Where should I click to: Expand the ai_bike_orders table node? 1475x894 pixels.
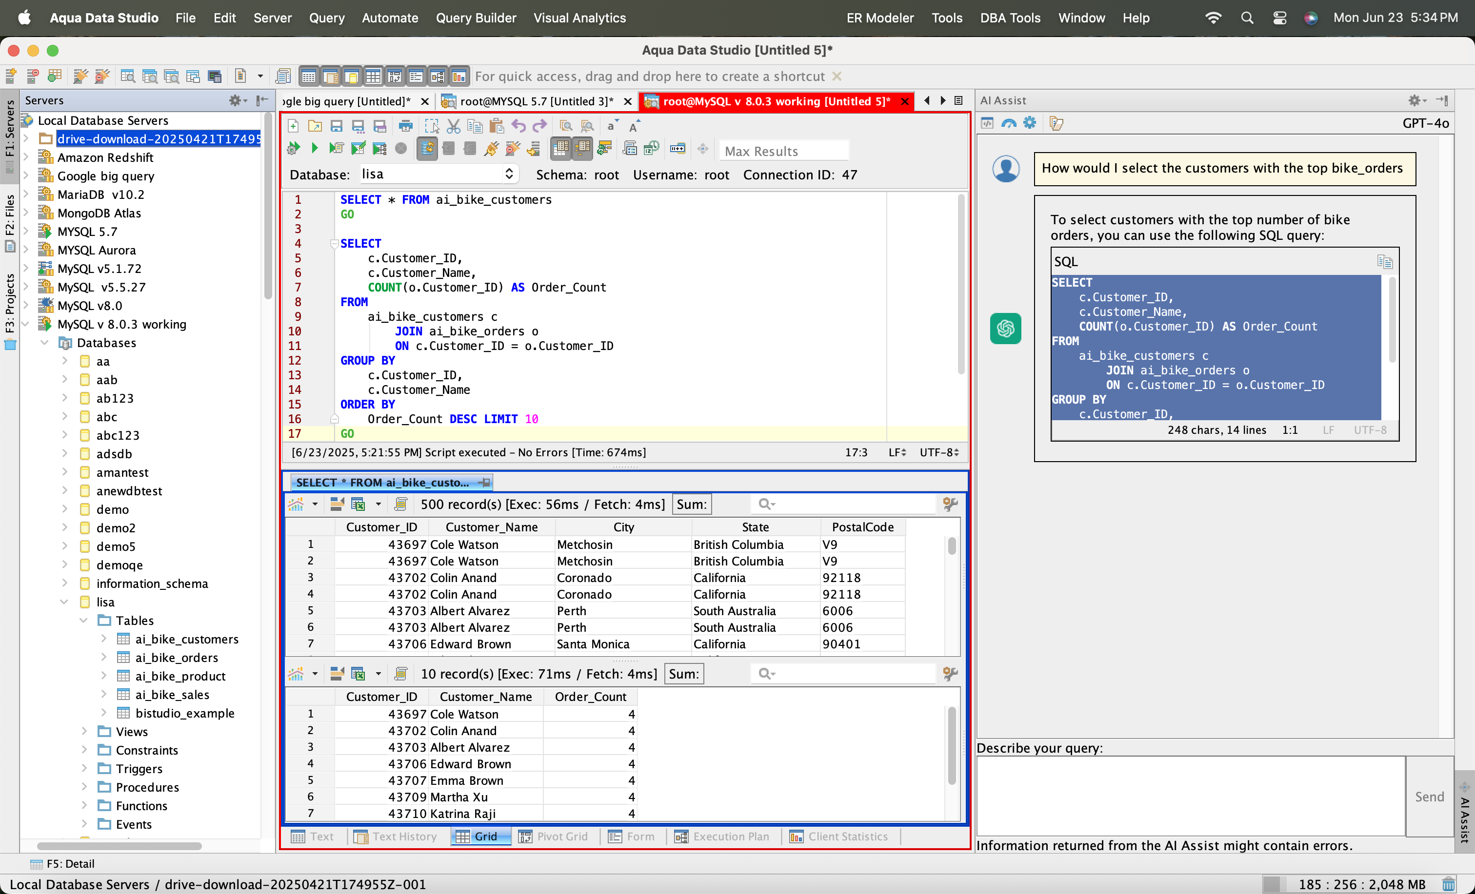[x=103, y=657]
